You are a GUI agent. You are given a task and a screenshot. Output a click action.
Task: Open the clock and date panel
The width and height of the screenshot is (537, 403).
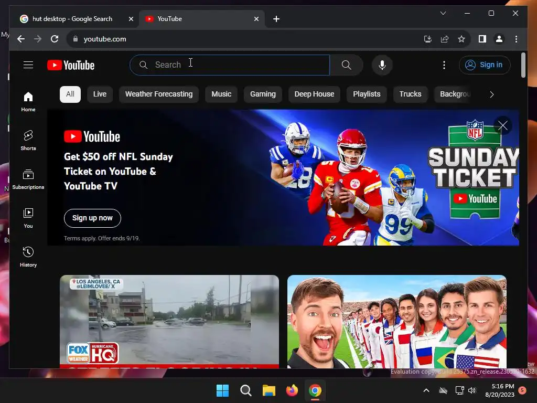(500, 390)
